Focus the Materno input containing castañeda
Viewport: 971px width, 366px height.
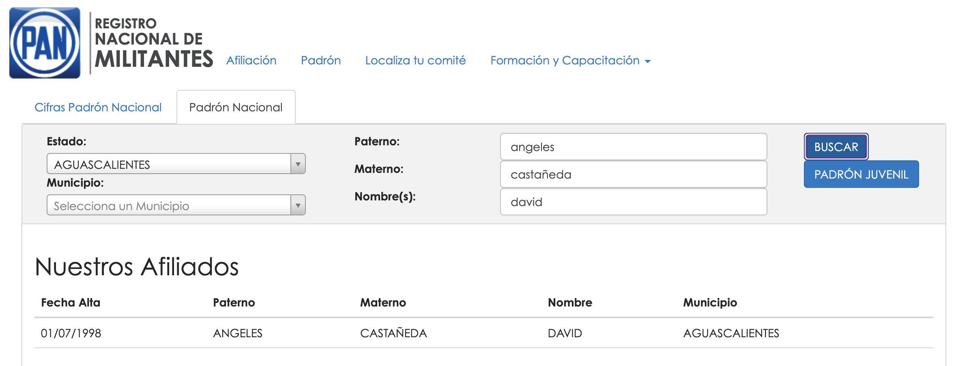tap(633, 174)
